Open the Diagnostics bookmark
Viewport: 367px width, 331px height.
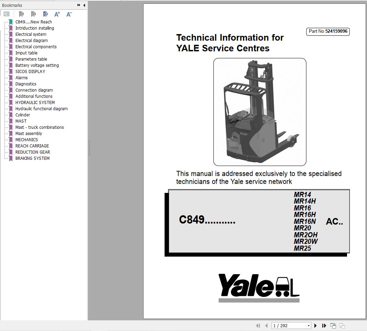click(x=26, y=84)
